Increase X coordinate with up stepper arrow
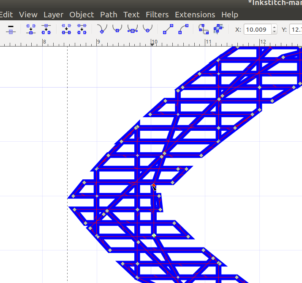 [275, 27]
